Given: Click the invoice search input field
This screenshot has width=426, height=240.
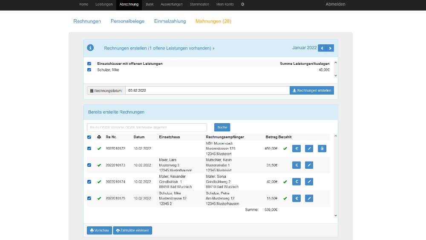Looking at the screenshot, I should point(147,127).
